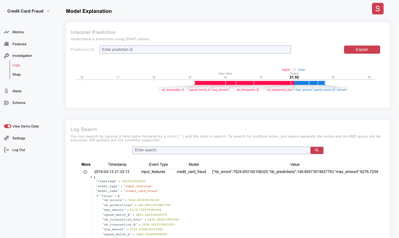Click the Alerts bell icon
The height and width of the screenshot is (238, 399).
click(x=6, y=91)
